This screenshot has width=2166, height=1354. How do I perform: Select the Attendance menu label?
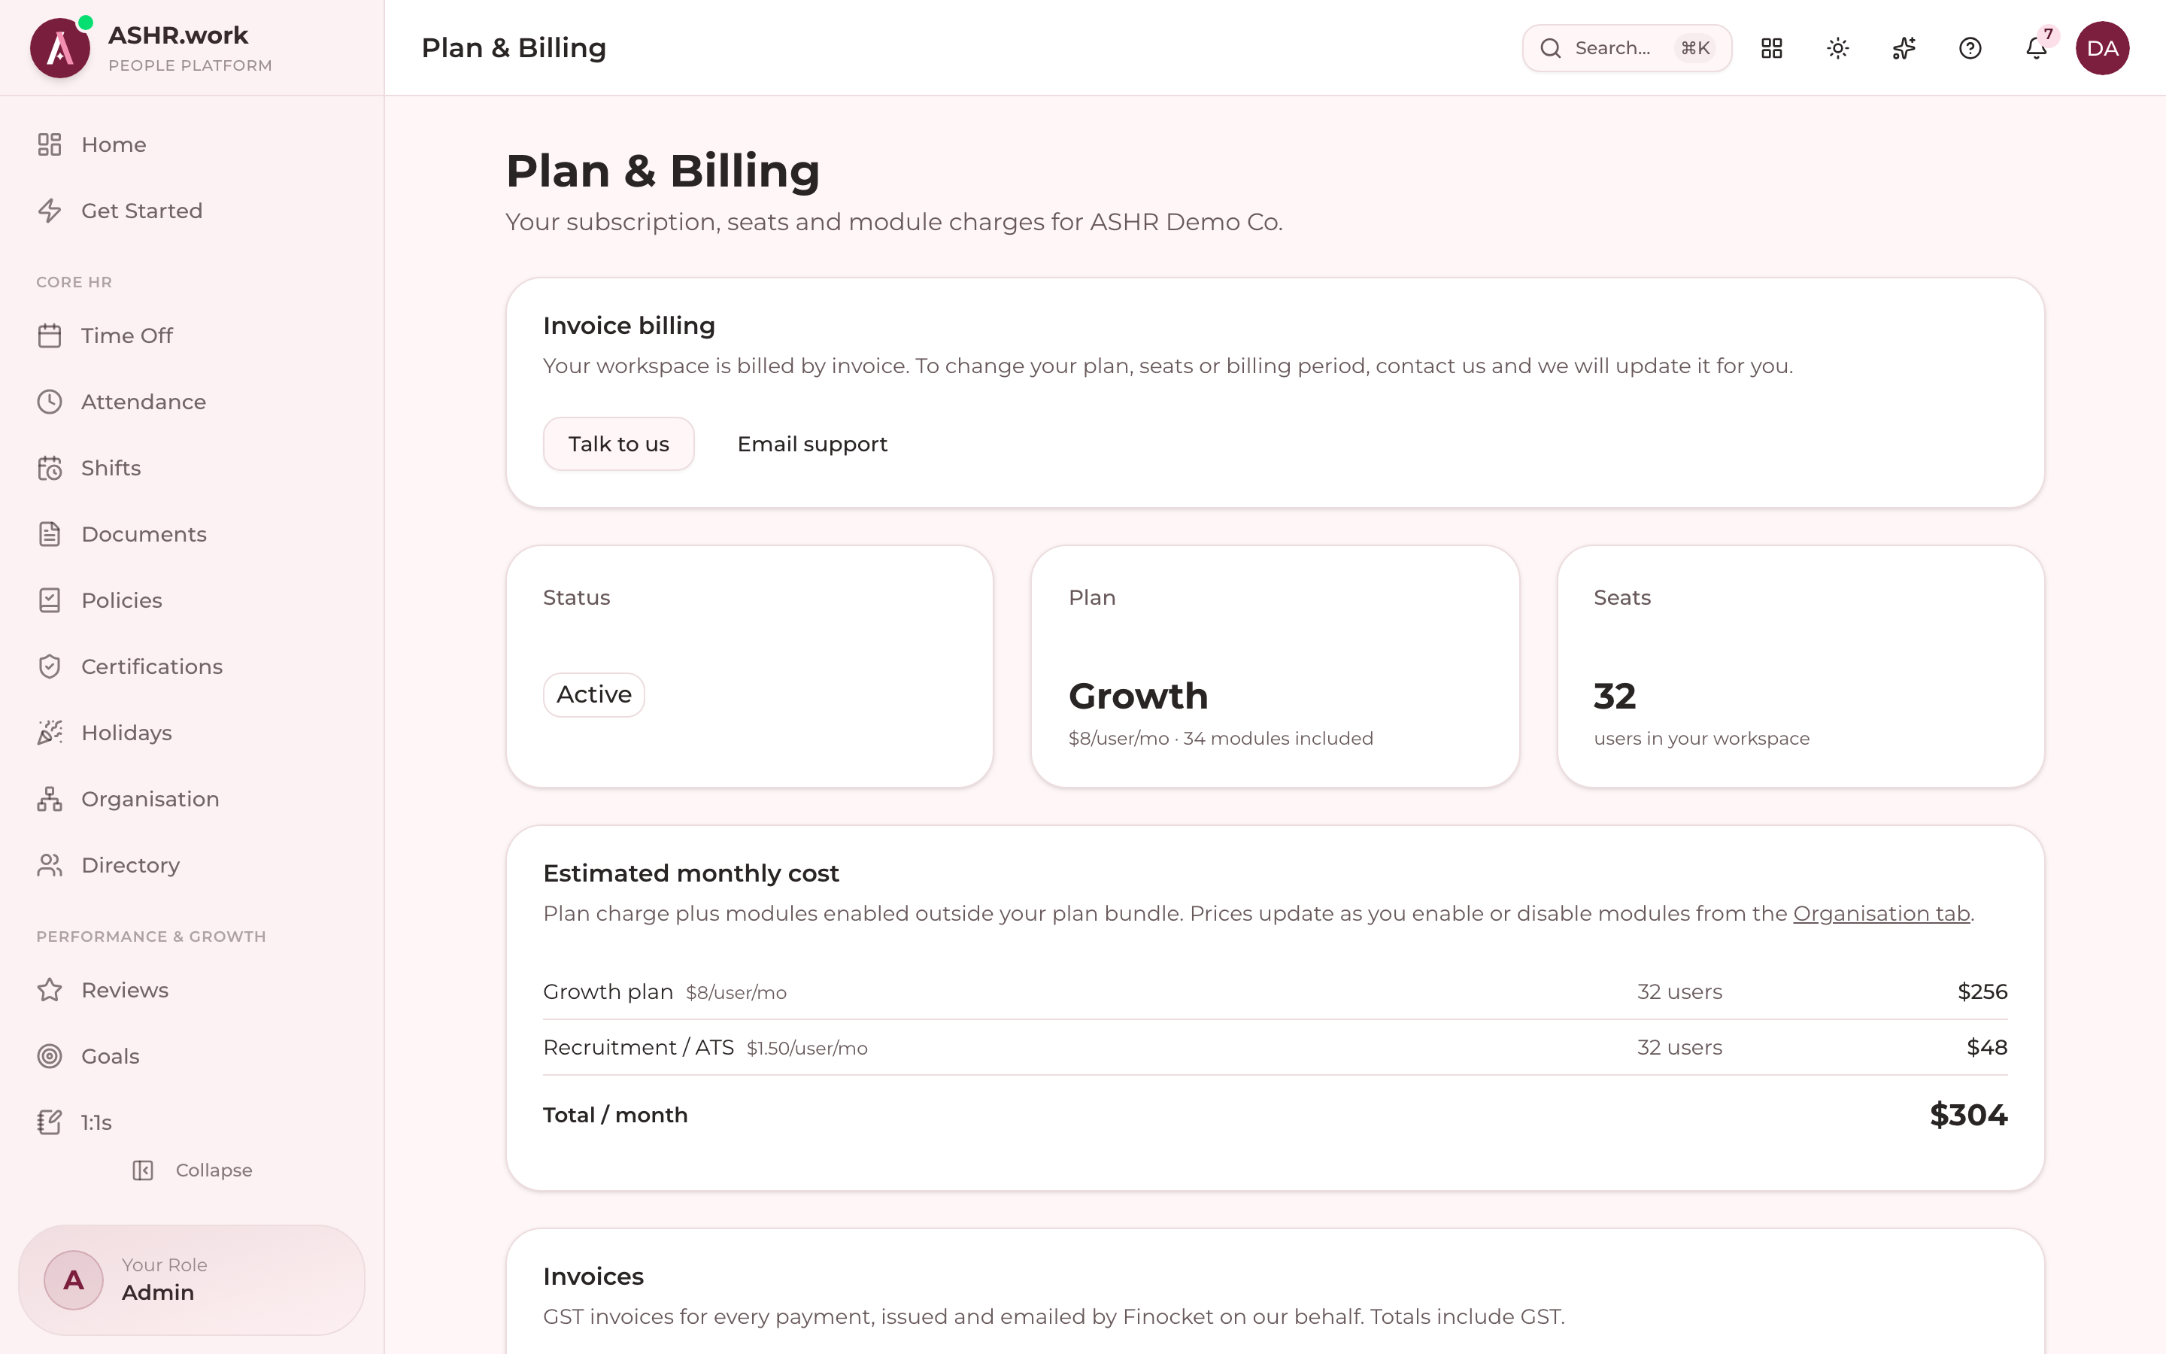point(144,402)
